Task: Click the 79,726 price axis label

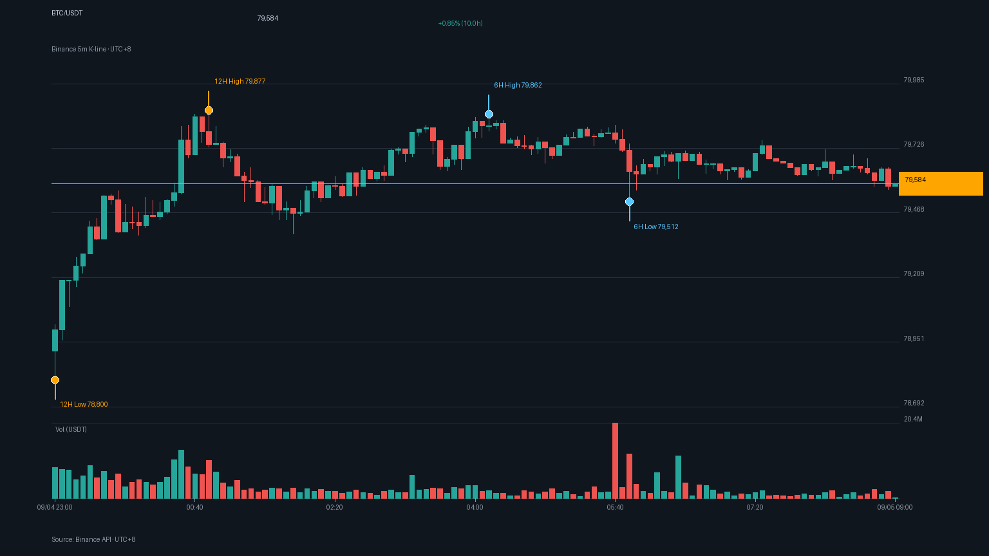Action: (x=914, y=144)
